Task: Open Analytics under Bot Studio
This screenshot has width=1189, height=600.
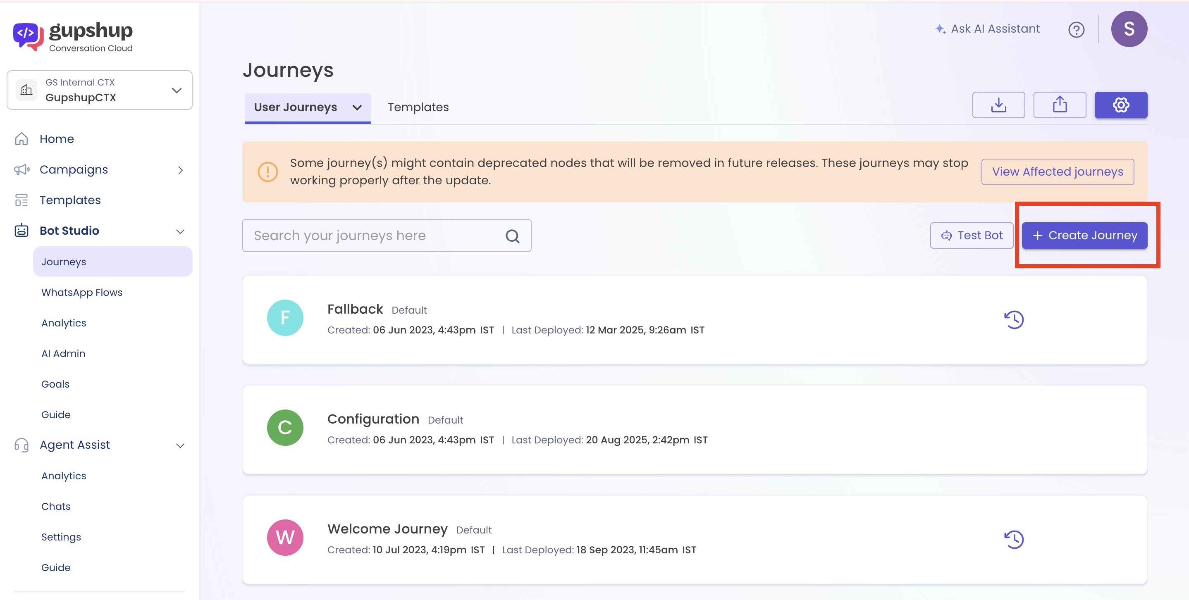Action: coord(64,323)
